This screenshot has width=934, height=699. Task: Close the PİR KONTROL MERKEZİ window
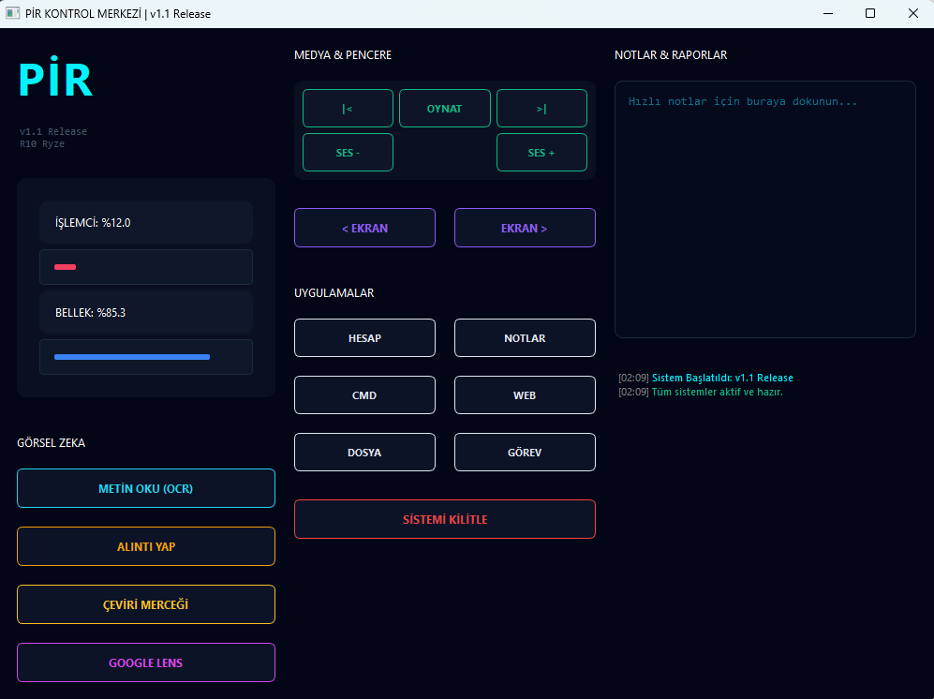913,13
